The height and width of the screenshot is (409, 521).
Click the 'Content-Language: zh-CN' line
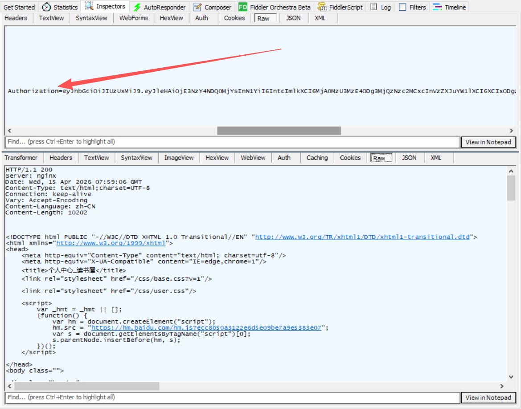[x=50, y=206]
